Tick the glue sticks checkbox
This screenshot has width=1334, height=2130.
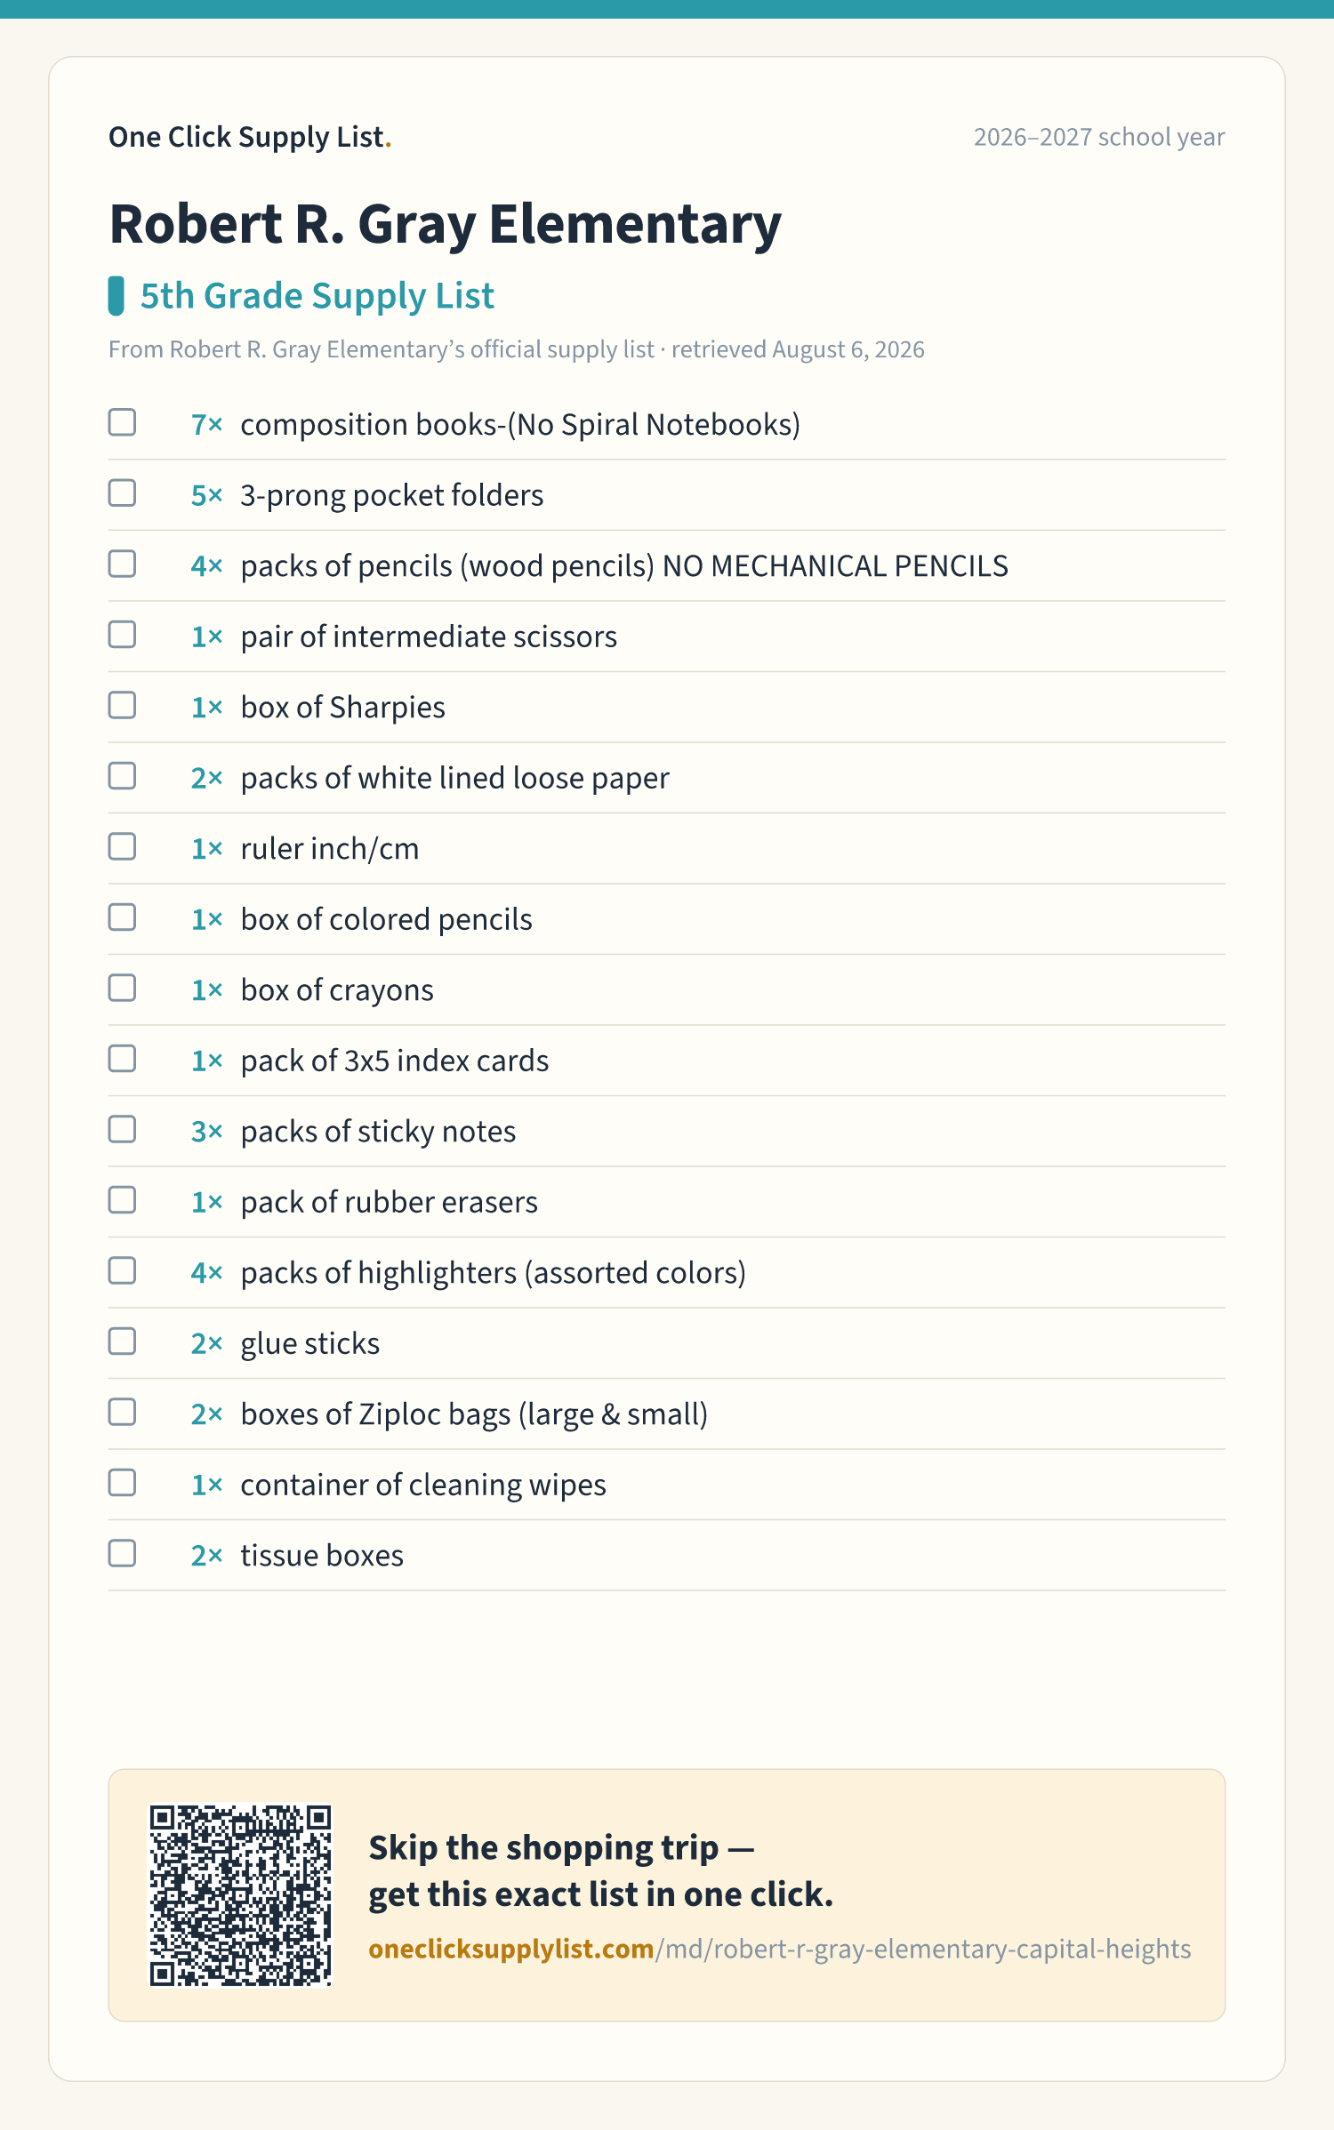click(122, 1341)
